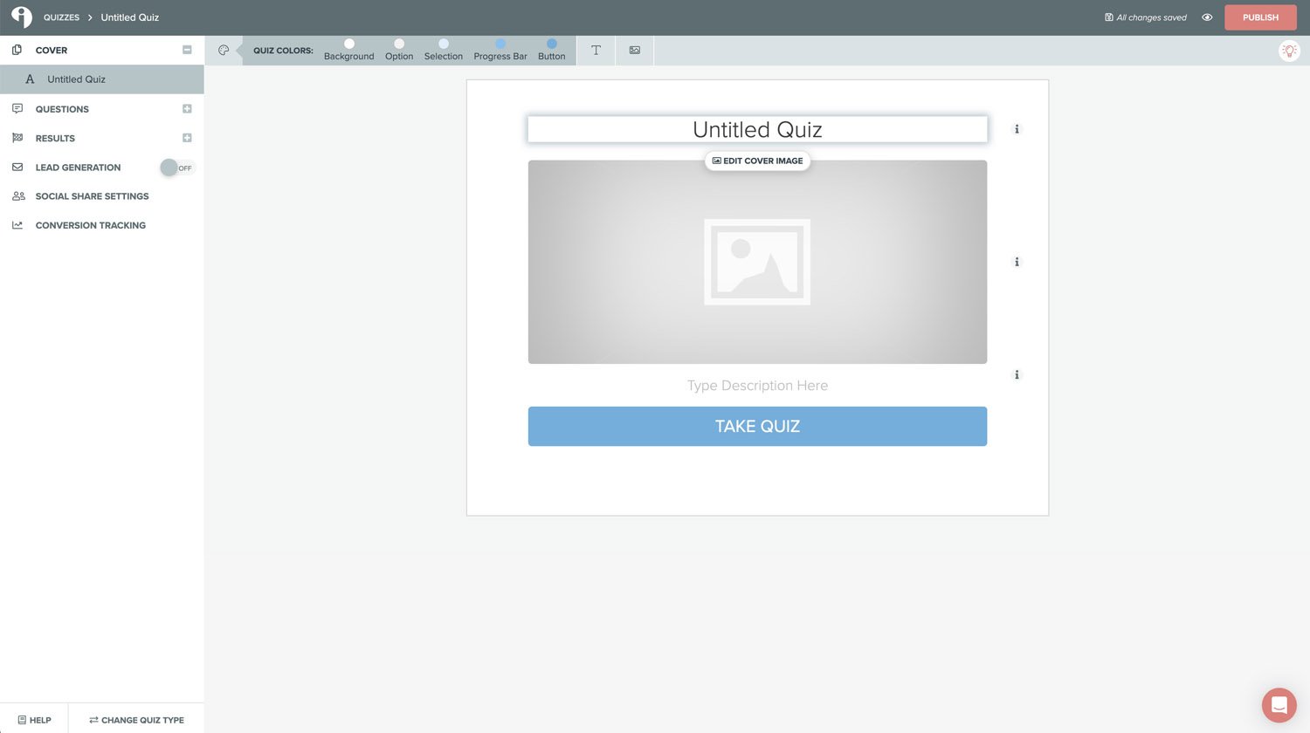Click info icon beside quiz title
The height and width of the screenshot is (733, 1310).
click(1017, 129)
